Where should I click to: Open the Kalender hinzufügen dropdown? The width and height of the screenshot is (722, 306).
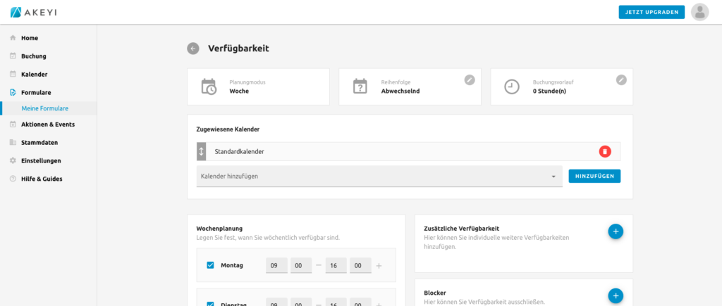point(379,176)
